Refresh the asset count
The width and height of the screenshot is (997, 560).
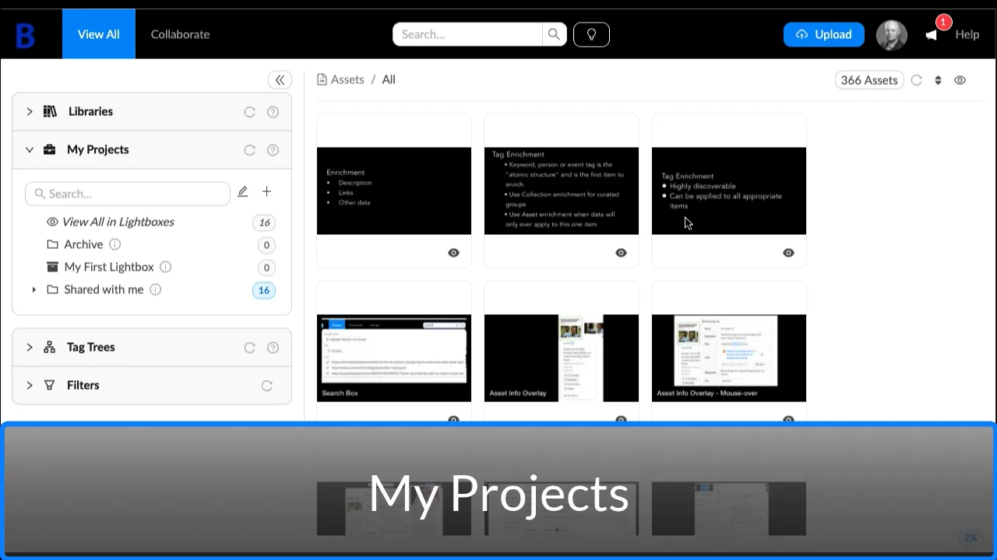click(917, 80)
